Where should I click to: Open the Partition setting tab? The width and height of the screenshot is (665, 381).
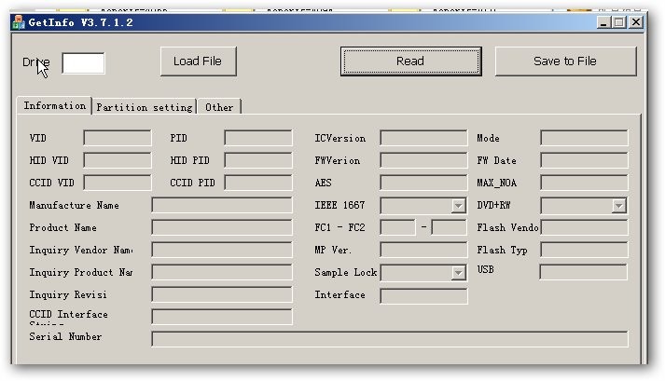(x=145, y=107)
